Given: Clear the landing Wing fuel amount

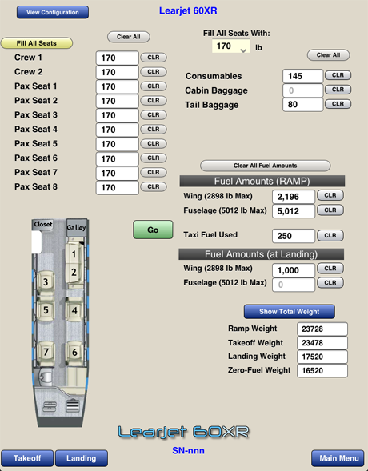Looking at the screenshot, I should tap(330, 268).
